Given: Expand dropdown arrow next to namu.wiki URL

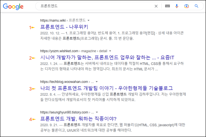Looking at the screenshot, I should [x=88, y=20].
